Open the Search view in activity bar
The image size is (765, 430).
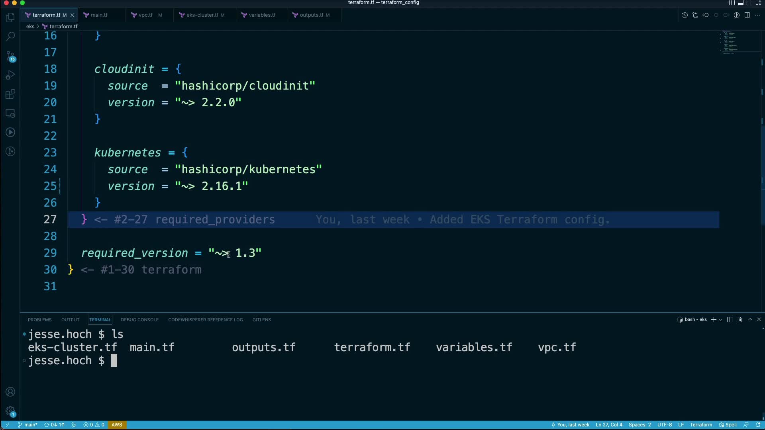[11, 37]
